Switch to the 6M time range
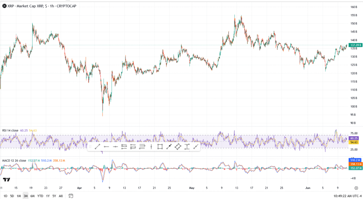This screenshot has width=363, height=199. point(33,196)
